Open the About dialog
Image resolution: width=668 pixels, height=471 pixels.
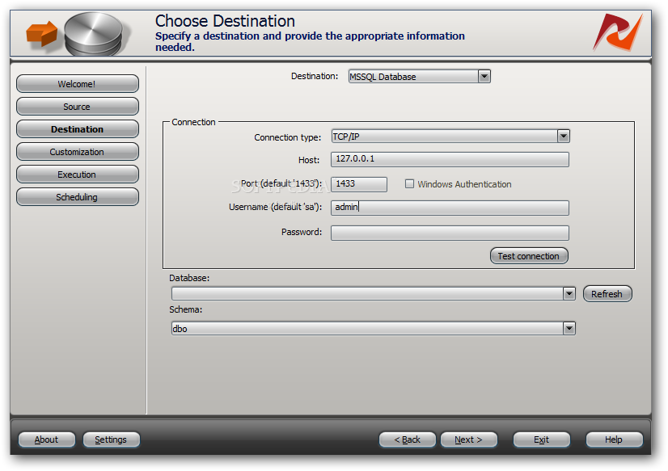pos(46,439)
